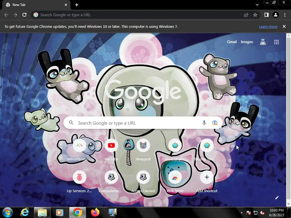
Task: Expand the tab search chevron
Action: 257,5
